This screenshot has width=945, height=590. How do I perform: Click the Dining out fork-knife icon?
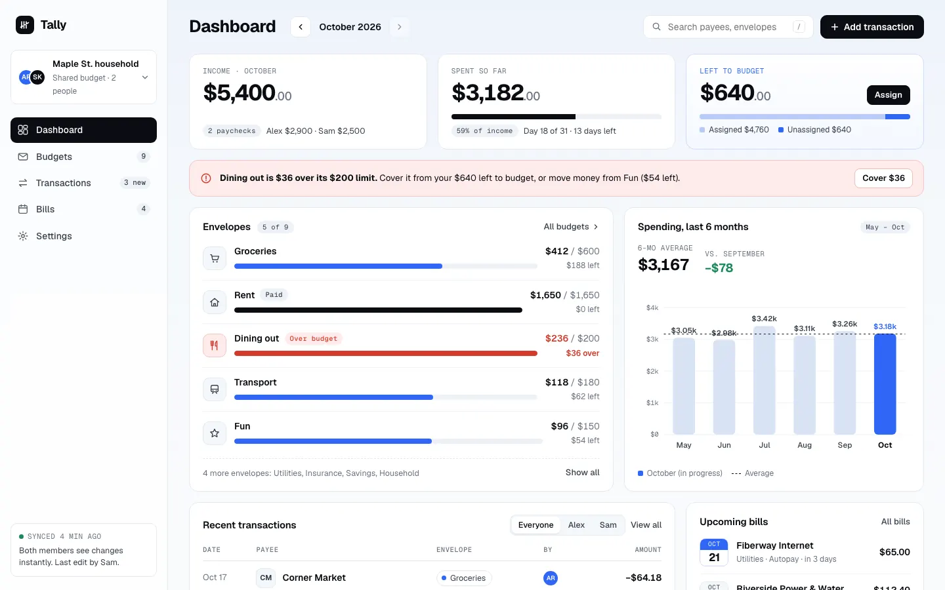point(215,345)
